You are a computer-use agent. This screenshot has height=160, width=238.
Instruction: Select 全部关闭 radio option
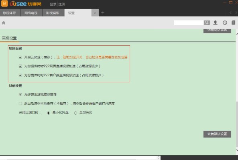pos(75,113)
